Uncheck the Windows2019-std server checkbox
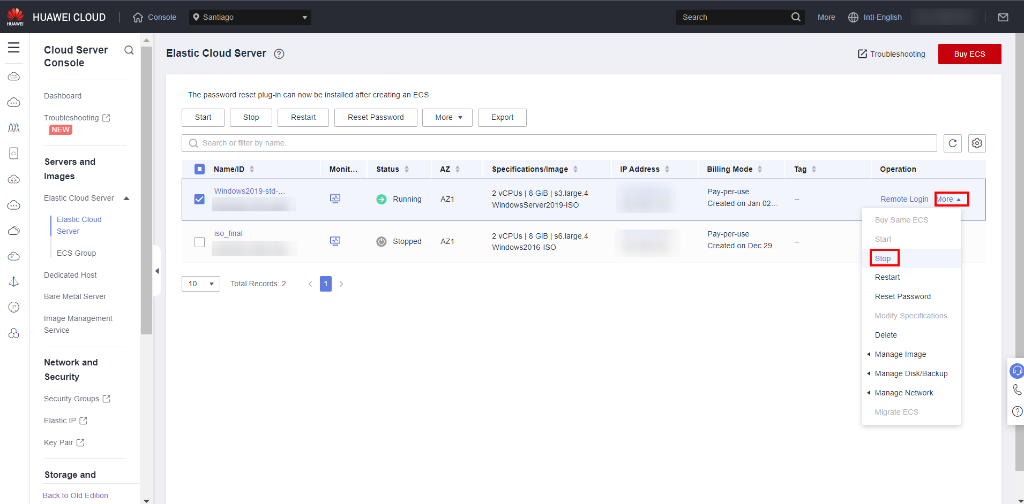Image resolution: width=1024 pixels, height=504 pixels. click(x=199, y=199)
